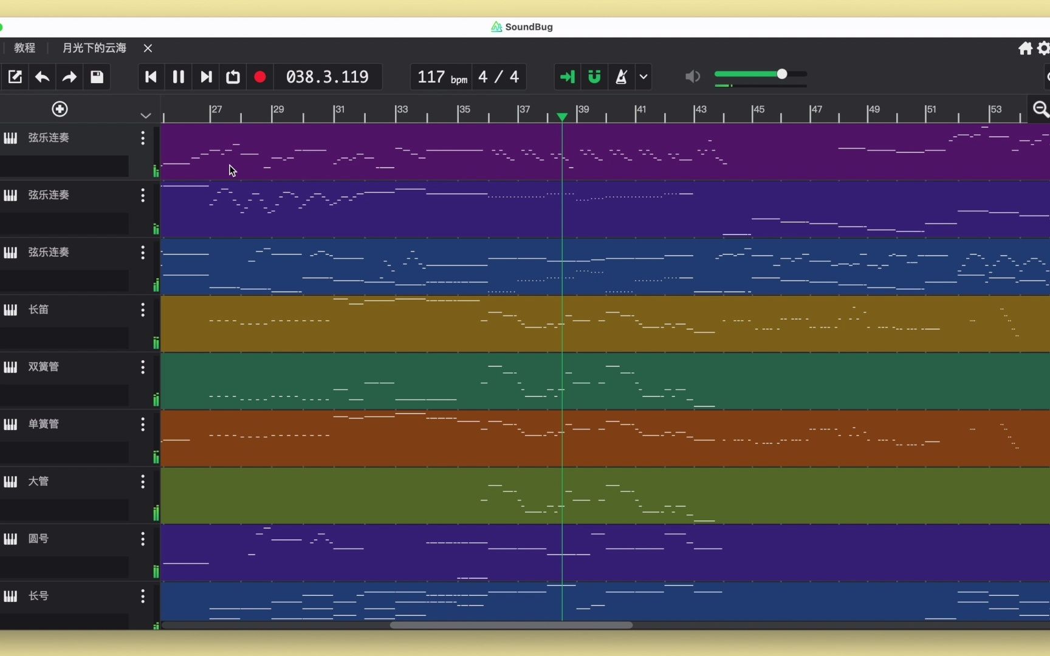Pause playback
Screen dimensions: 1050x656
coord(178,77)
